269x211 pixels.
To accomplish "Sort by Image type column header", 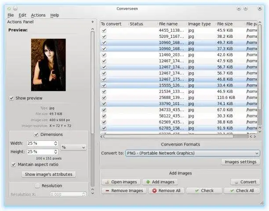I will tap(201, 24).
